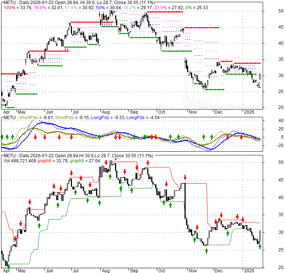Click the graph8 = 32.78 label
The width and height of the screenshot is (285, 273).
coord(53,161)
